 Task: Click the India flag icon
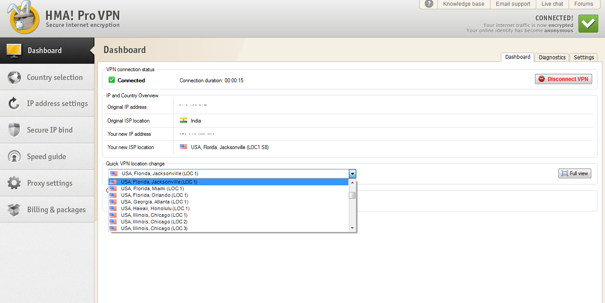coord(183,120)
